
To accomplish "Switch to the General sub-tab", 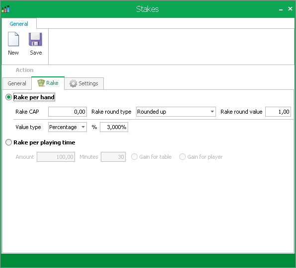I will 17,83.
